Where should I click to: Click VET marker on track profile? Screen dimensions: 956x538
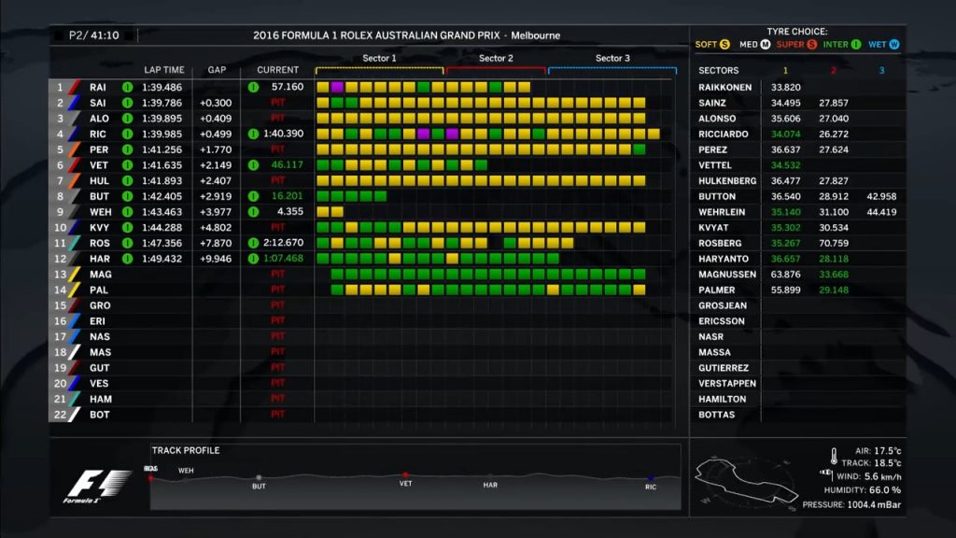(x=405, y=475)
